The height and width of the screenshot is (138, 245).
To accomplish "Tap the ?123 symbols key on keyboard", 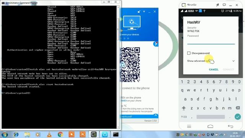I will tap(184, 117).
